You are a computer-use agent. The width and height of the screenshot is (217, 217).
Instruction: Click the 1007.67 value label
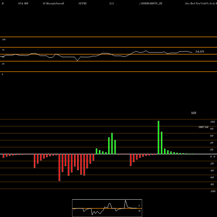pyautogui.click(x=204, y=127)
